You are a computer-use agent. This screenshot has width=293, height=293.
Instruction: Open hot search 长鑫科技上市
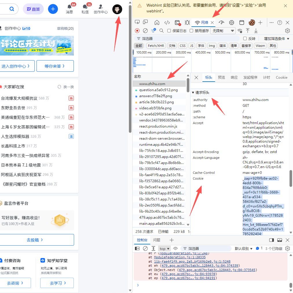(x=13, y=146)
